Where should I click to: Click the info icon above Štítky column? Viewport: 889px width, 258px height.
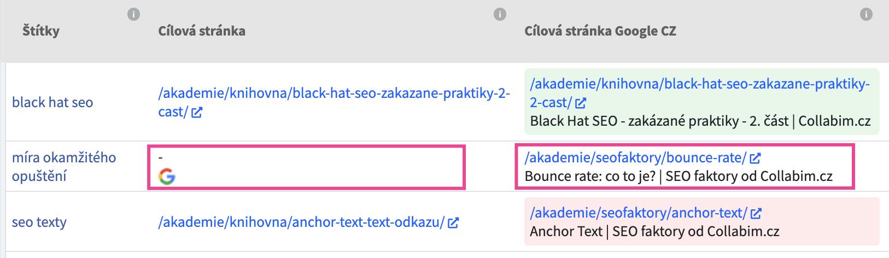click(x=133, y=14)
